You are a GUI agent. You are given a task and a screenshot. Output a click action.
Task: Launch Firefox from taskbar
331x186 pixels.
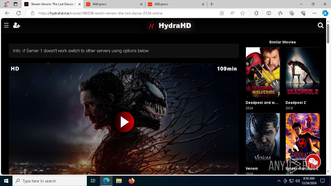coord(131,181)
